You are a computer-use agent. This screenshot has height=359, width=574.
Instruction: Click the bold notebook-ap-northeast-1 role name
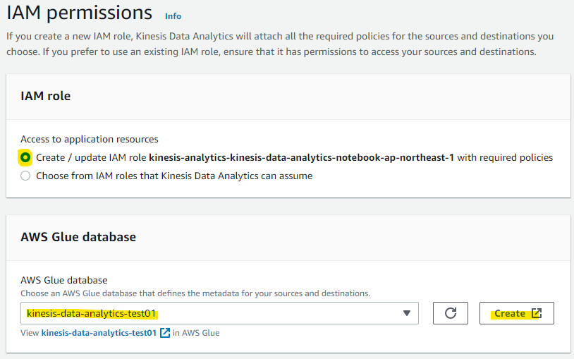(x=302, y=157)
